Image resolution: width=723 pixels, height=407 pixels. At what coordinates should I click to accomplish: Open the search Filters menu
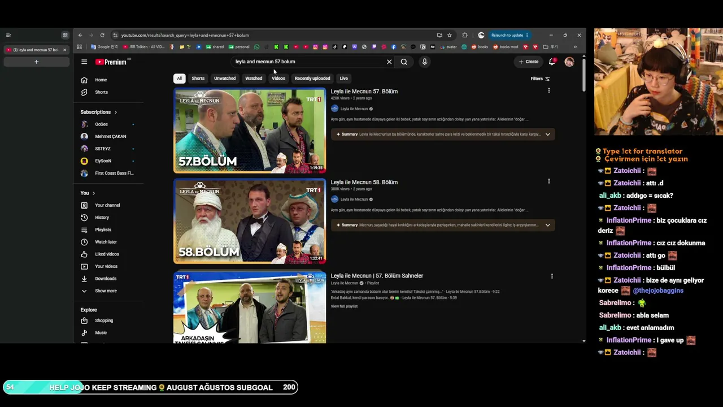coord(540,79)
